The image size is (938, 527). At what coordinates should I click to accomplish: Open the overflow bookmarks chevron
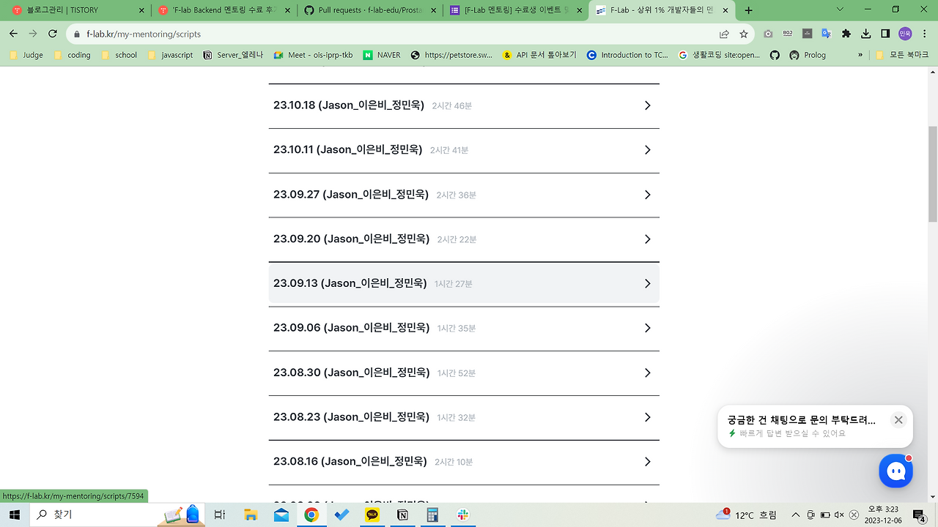(859, 54)
